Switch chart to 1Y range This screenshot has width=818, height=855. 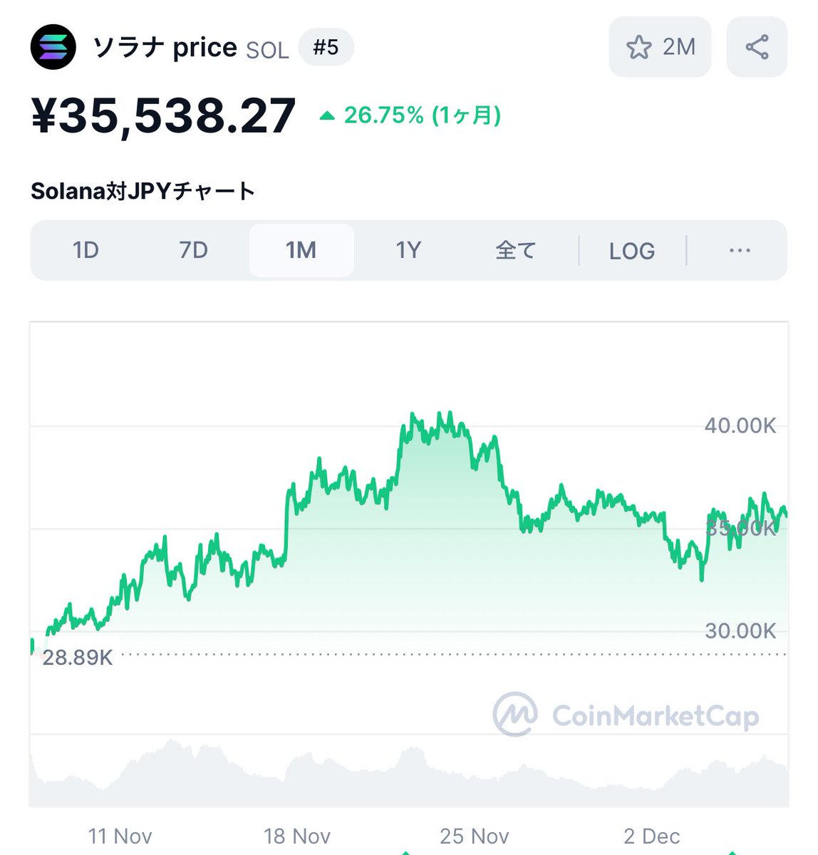click(408, 250)
